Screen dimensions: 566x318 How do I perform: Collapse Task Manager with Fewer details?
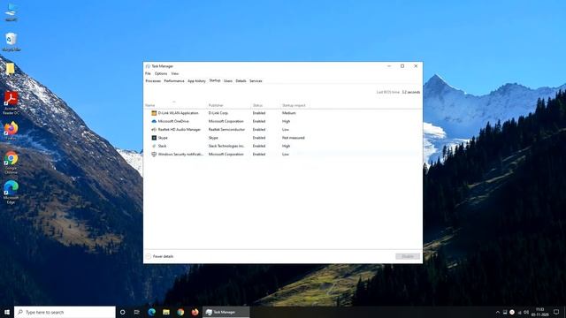click(159, 256)
